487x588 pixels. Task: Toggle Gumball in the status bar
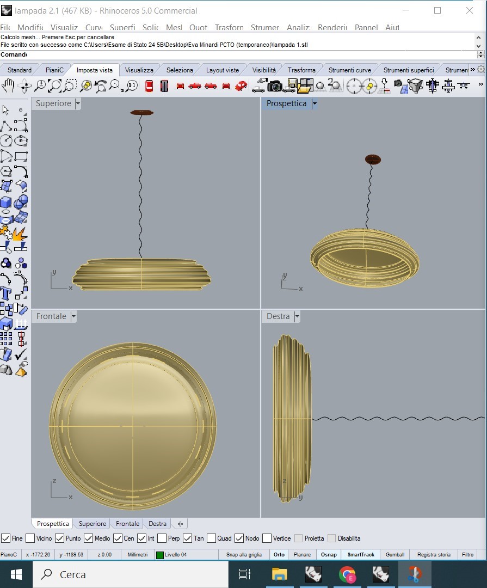click(395, 554)
